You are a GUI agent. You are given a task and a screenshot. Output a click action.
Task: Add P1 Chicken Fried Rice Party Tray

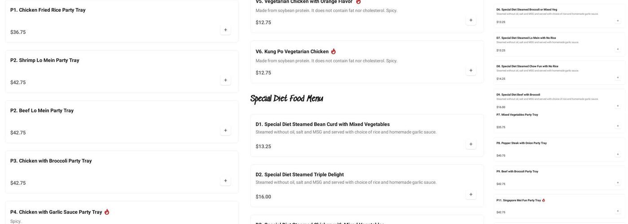[226, 30]
